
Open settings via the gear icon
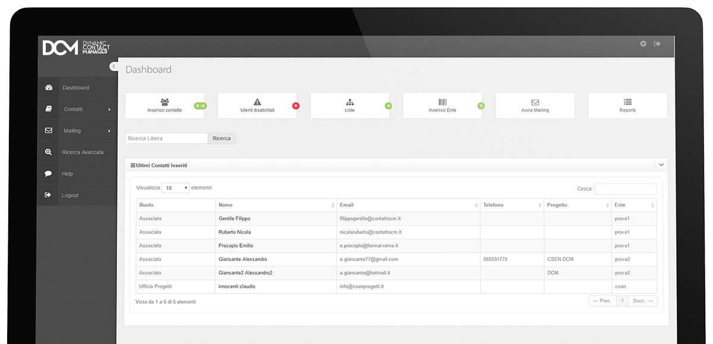tap(643, 43)
